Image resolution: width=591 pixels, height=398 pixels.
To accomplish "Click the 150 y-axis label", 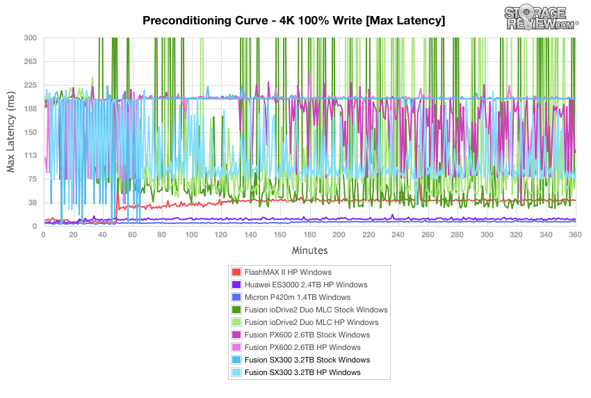I will point(30,132).
